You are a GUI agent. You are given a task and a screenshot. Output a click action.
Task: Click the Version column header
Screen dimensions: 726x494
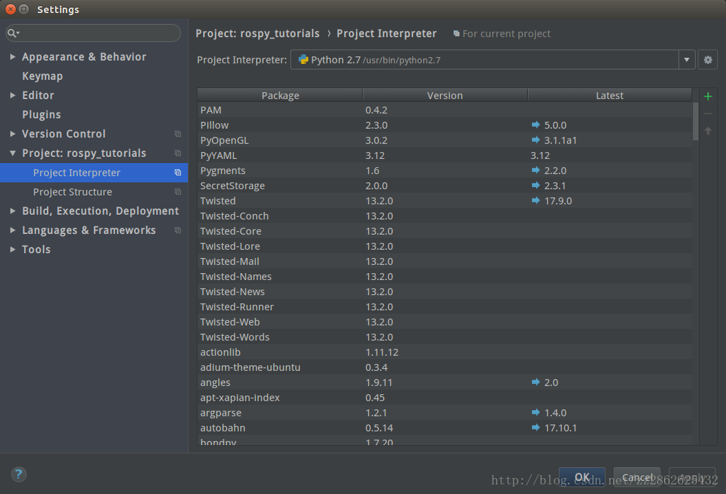point(445,96)
